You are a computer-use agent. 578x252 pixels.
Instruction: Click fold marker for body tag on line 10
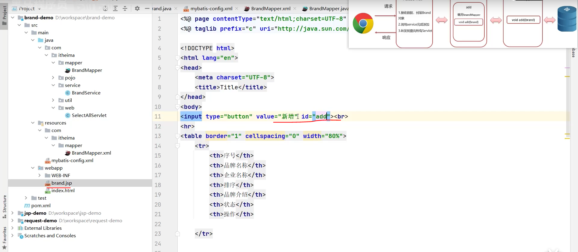(178, 107)
